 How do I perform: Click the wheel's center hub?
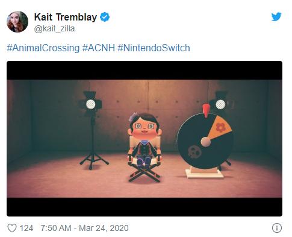tap(206, 142)
